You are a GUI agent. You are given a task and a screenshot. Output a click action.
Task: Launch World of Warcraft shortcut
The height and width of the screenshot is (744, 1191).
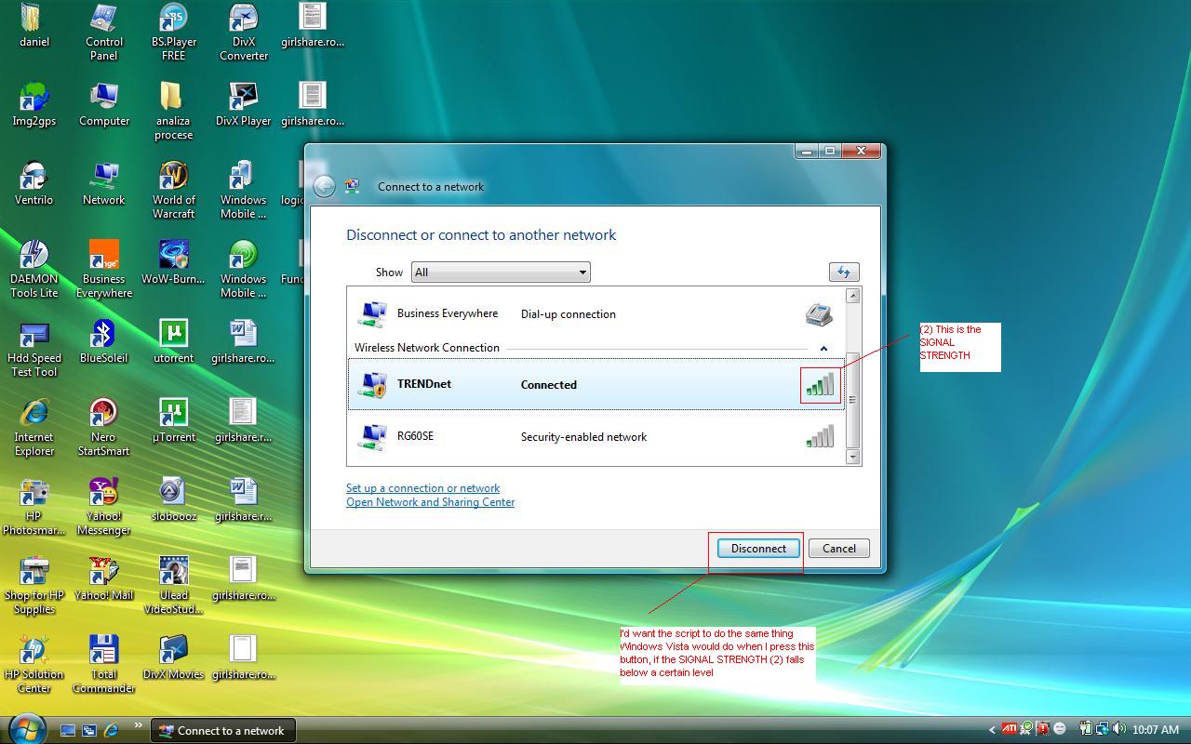(174, 190)
